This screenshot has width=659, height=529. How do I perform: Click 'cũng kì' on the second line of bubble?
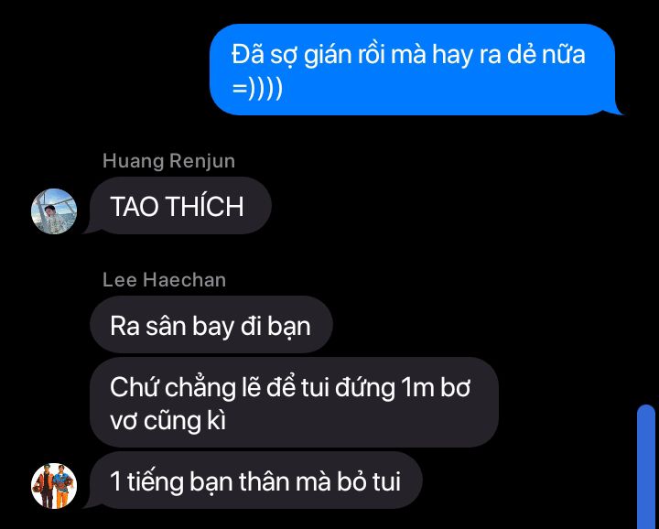pos(185,421)
